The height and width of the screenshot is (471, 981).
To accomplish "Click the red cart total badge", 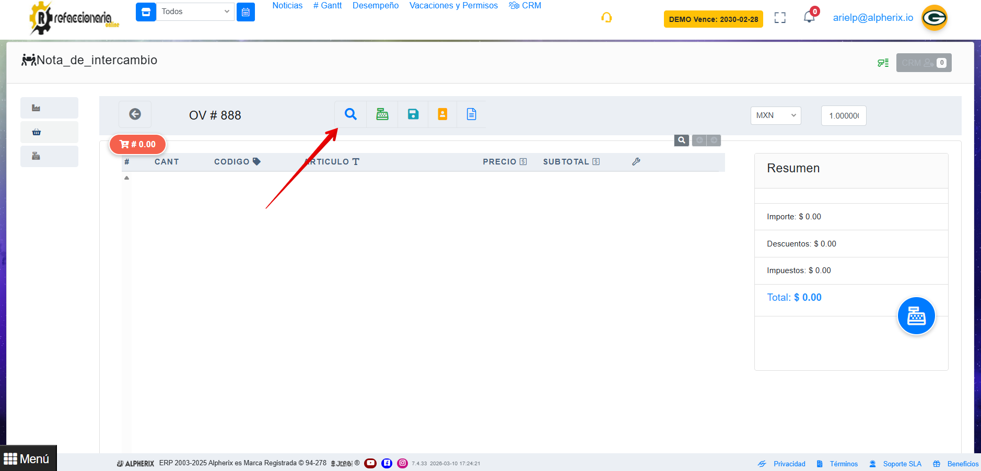I will (137, 145).
